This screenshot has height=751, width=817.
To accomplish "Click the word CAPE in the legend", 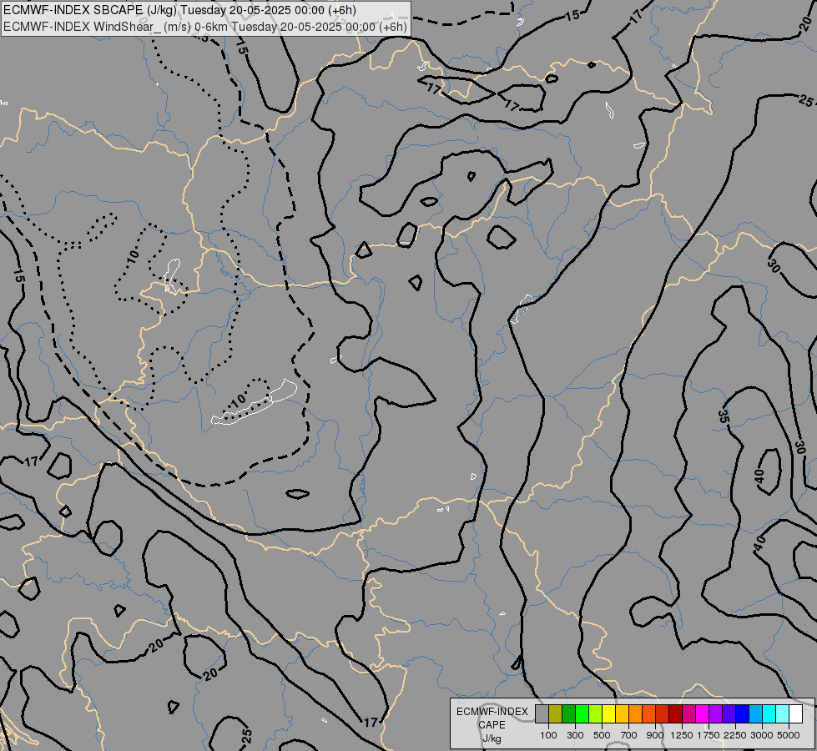I will point(492,725).
